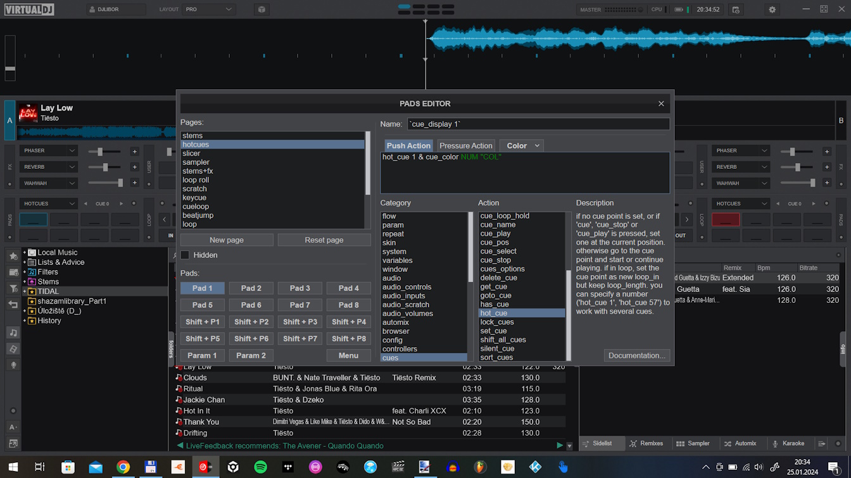Select Shift + P8 pad
The width and height of the screenshot is (851, 478).
[x=349, y=338]
